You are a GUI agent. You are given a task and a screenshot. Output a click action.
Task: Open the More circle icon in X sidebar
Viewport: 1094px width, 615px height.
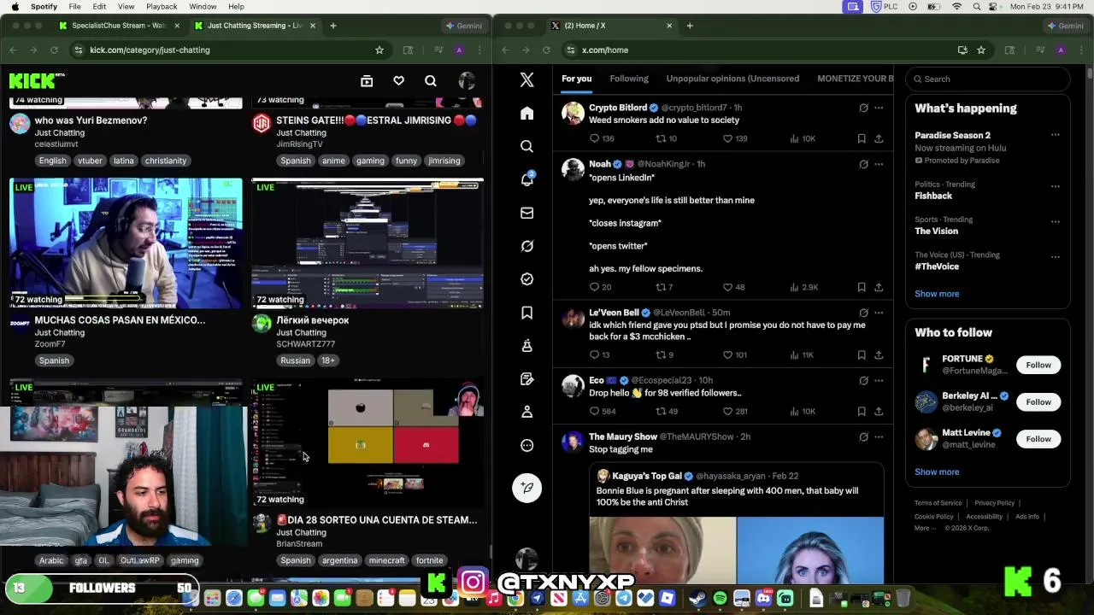526,445
